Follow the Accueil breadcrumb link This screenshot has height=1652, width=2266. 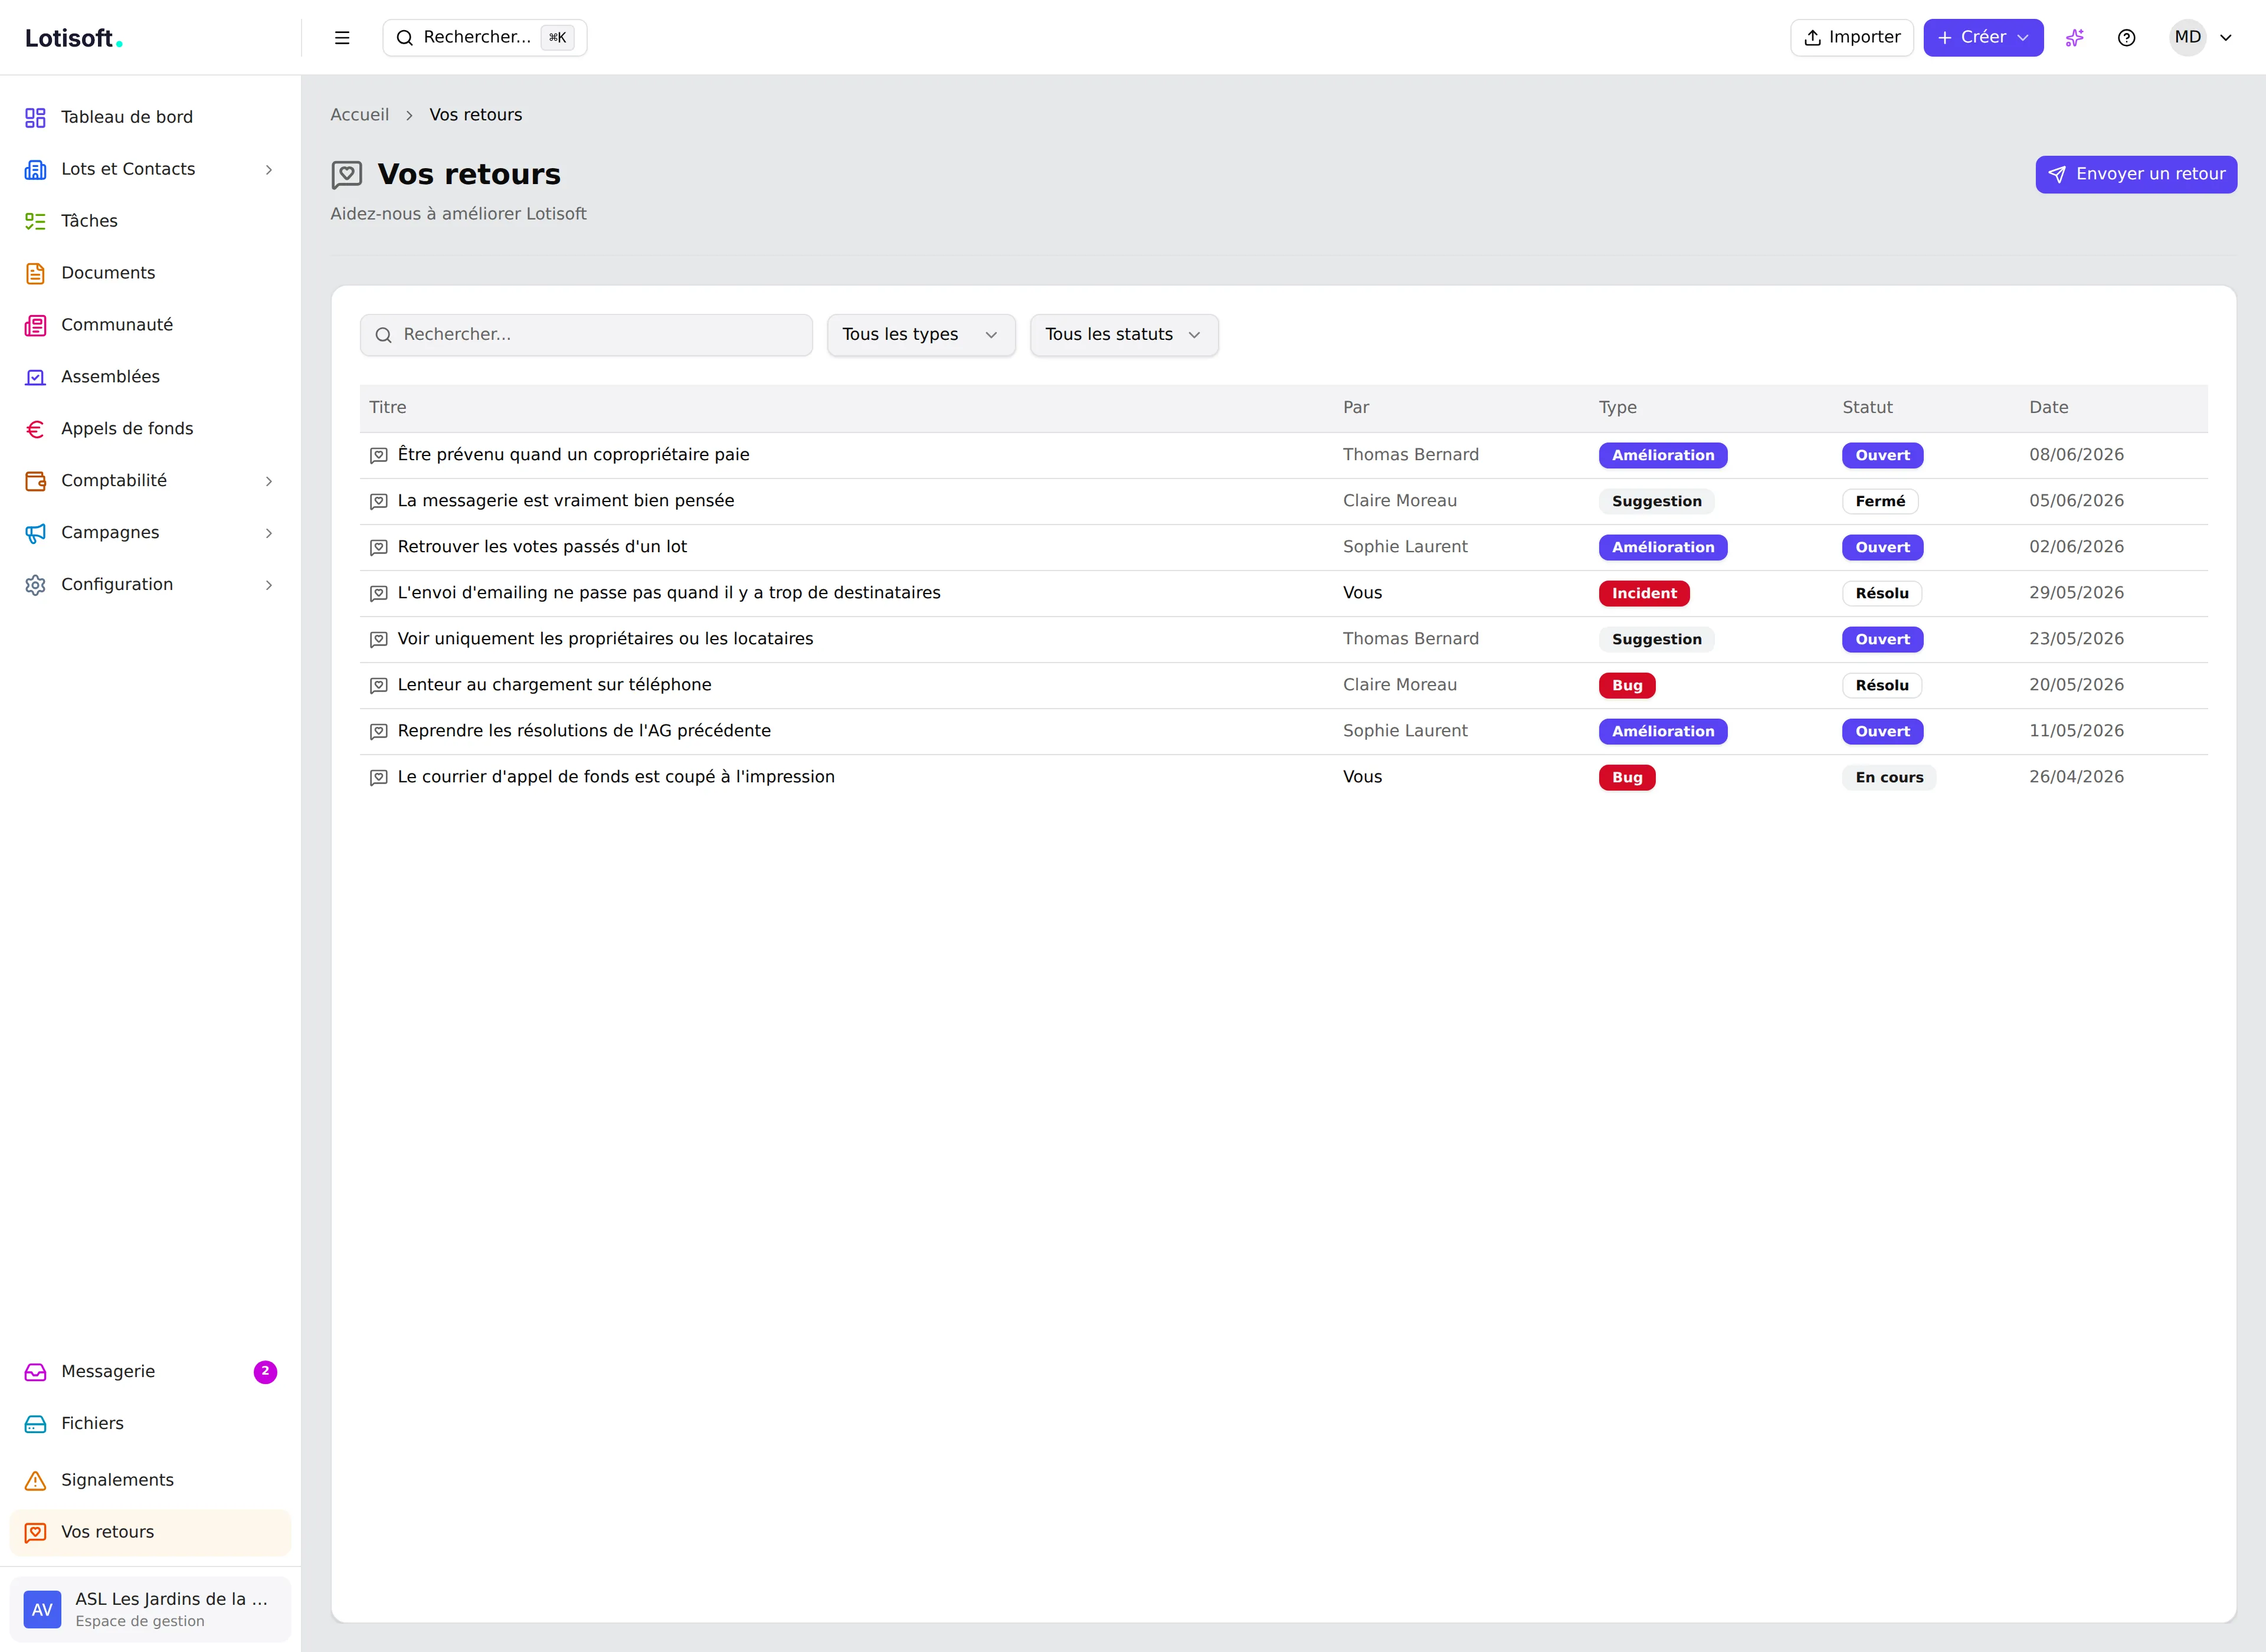360,115
